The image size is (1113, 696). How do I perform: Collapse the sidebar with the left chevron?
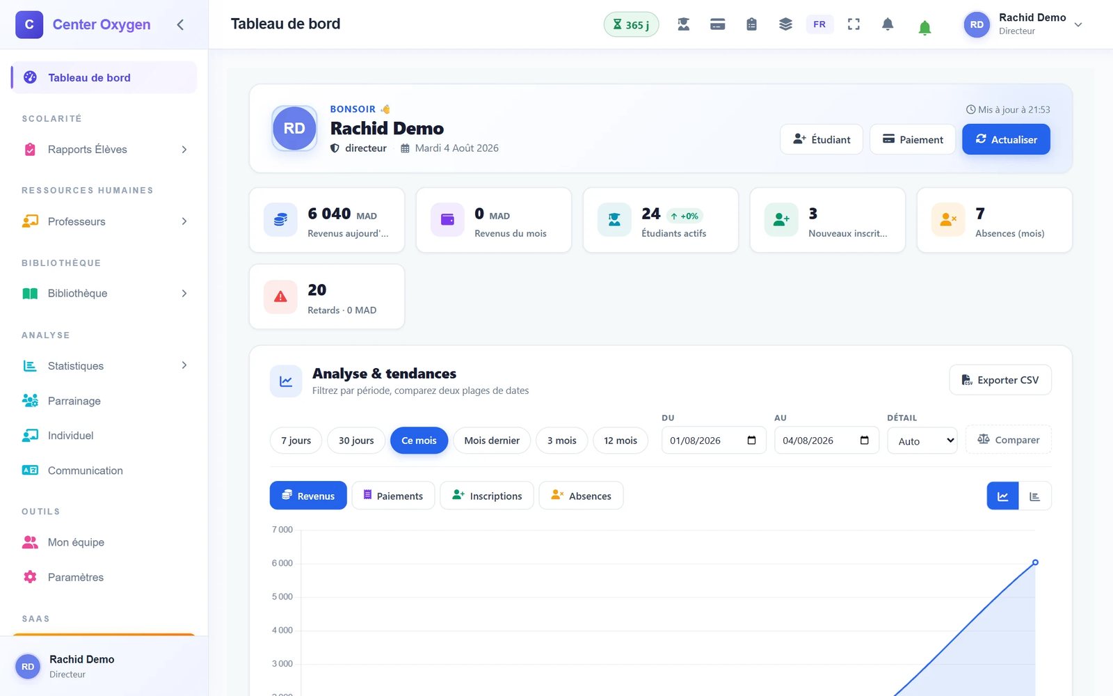click(x=180, y=24)
